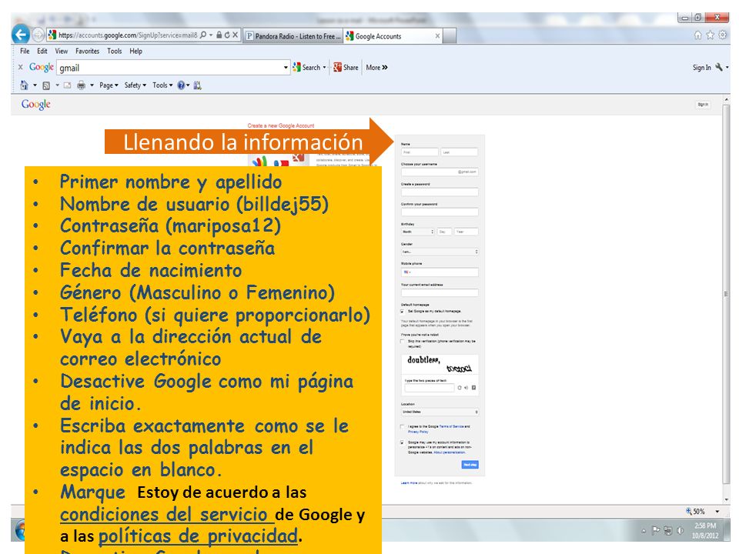Viewport: 739px width, 554px height.
Task: Click the command bar Home page icon
Action: pos(24,85)
